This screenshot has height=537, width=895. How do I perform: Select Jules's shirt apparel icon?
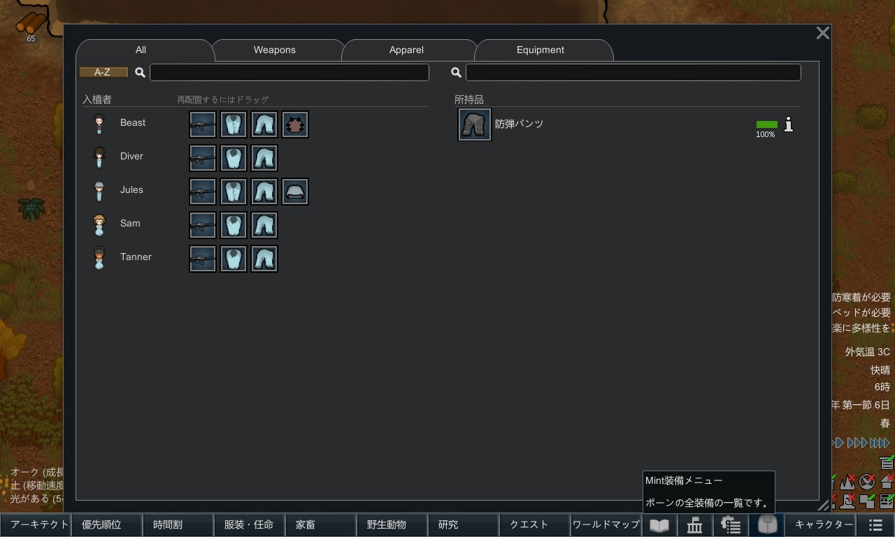tap(234, 192)
